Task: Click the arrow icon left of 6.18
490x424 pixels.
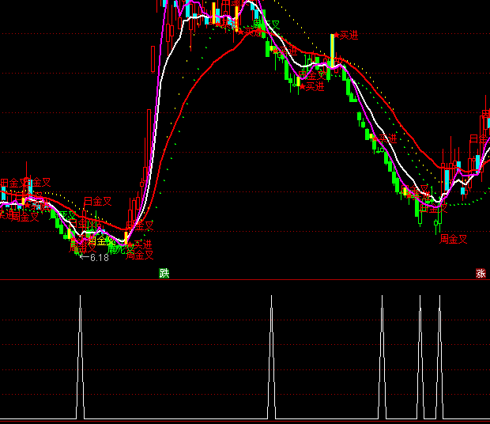Action: pyautogui.click(x=85, y=258)
